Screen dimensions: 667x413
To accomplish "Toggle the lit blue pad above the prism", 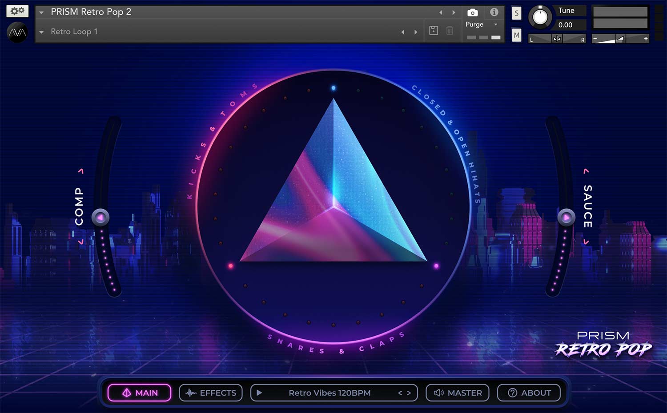I will click(x=333, y=88).
